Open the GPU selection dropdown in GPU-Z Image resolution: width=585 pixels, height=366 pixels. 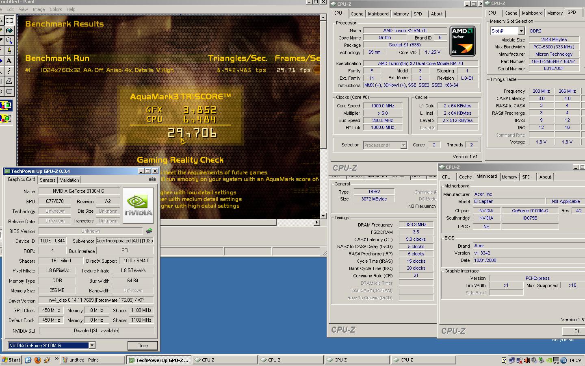coord(92,345)
